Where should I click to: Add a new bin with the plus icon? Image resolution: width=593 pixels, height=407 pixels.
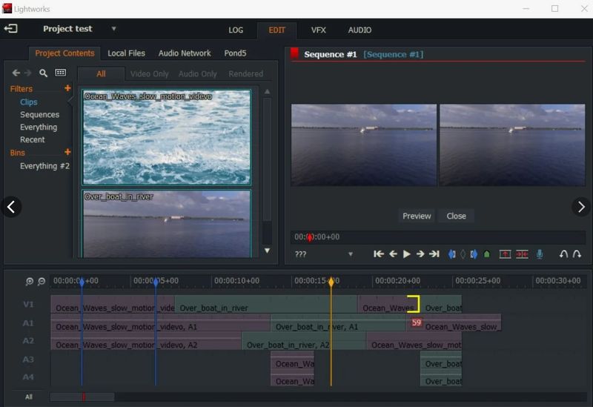67,152
